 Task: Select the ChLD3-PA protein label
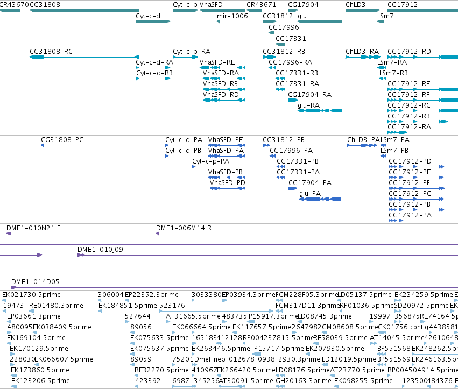[x=363, y=140]
